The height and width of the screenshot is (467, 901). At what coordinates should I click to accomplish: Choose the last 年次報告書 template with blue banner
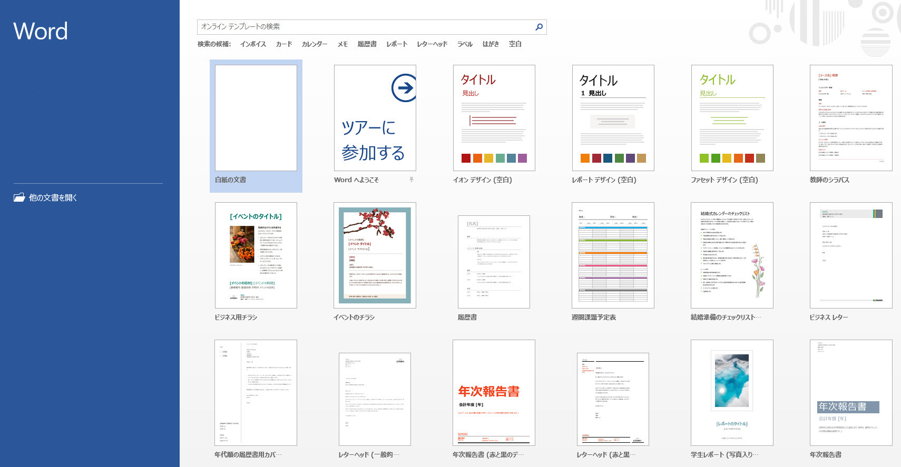coord(851,393)
